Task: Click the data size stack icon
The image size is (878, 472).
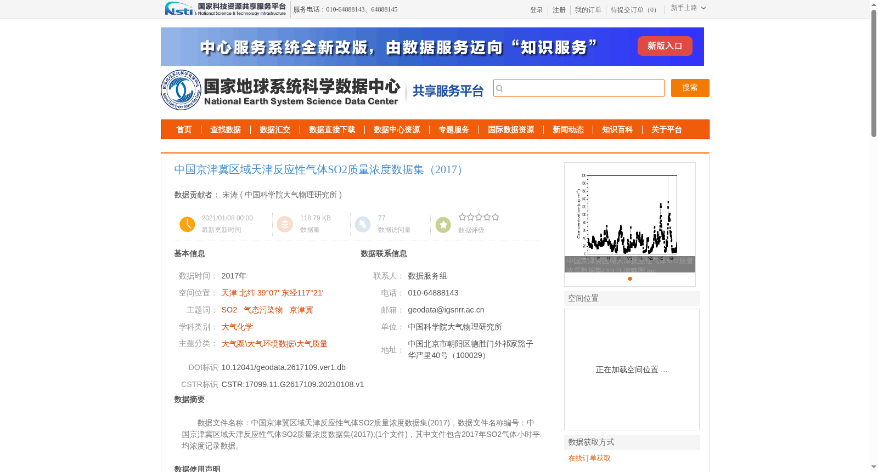Action: coord(285,224)
